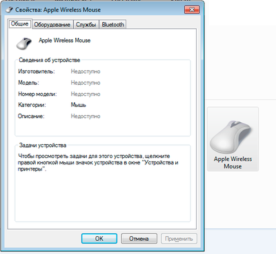Click the Применить button
The height and width of the screenshot is (254, 276).
179,239
